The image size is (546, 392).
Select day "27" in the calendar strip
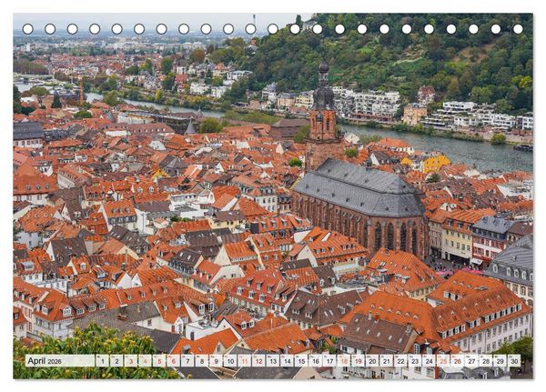point(471,361)
